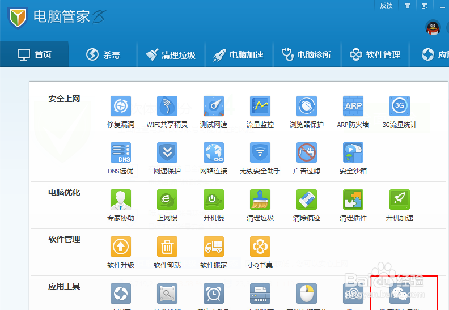Launch 软件卸载 uninstaller
The width and height of the screenshot is (449, 310).
[167, 252]
